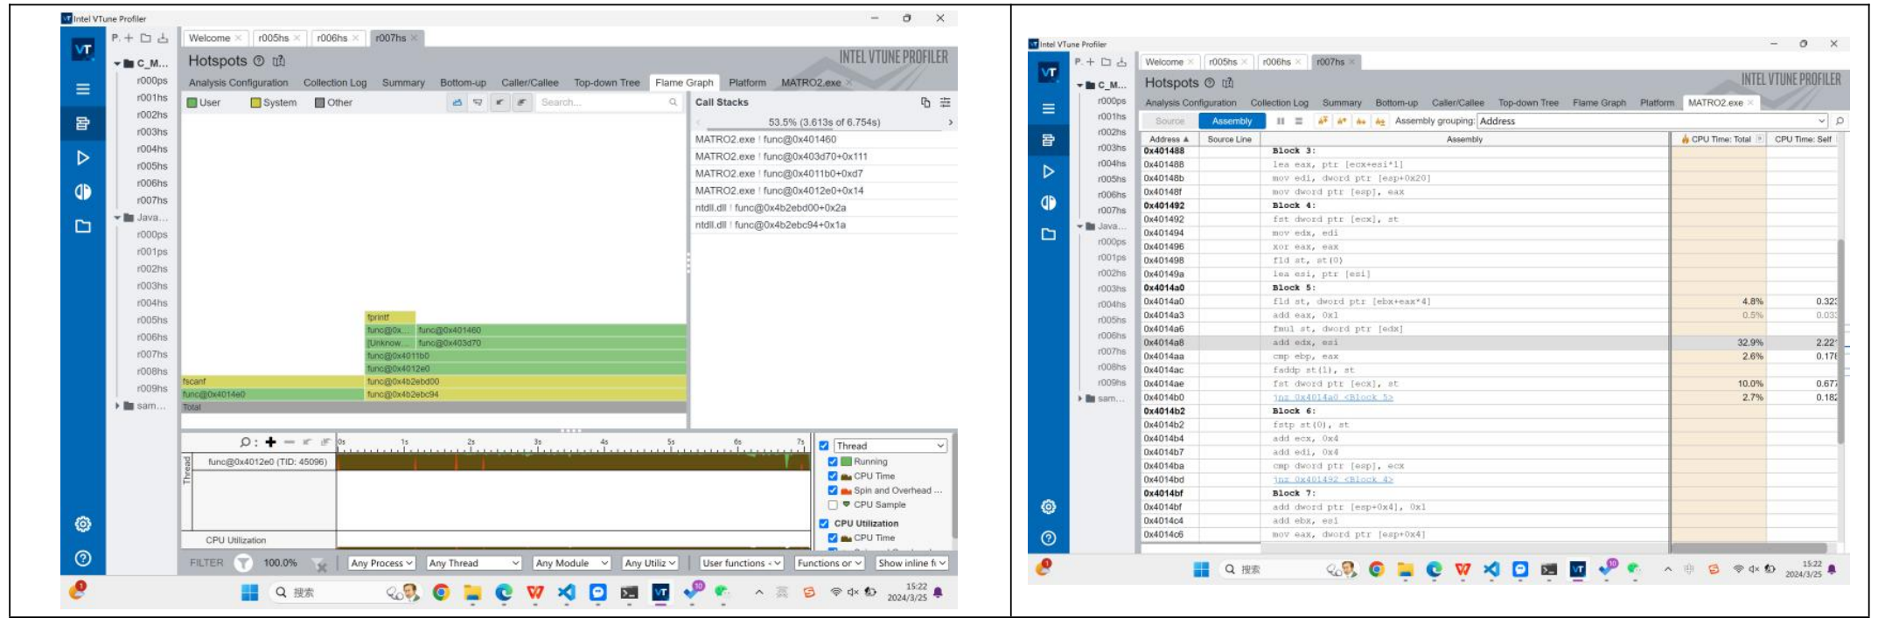
Task: Toggle the Thread checkbox in timeline legend
Action: tap(824, 445)
